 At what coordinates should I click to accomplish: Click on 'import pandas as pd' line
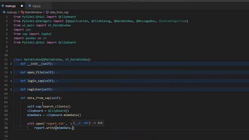30,38
